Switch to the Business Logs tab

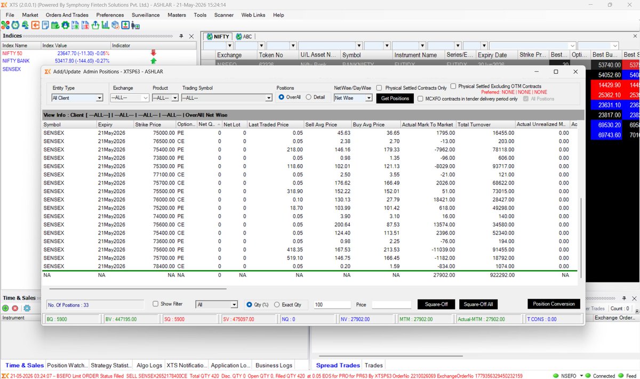(274, 365)
